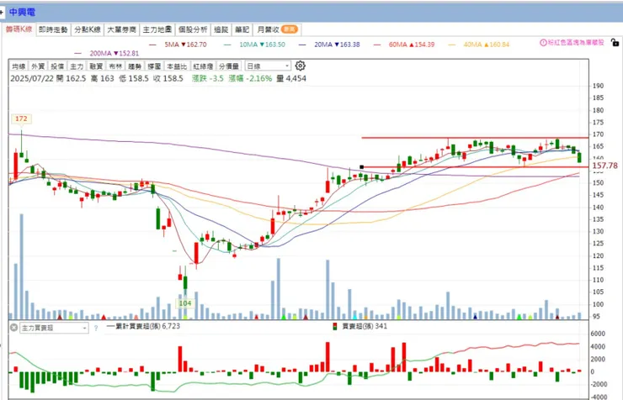Click the 172 high price label
This screenshot has width=623, height=400.
[x=21, y=118]
